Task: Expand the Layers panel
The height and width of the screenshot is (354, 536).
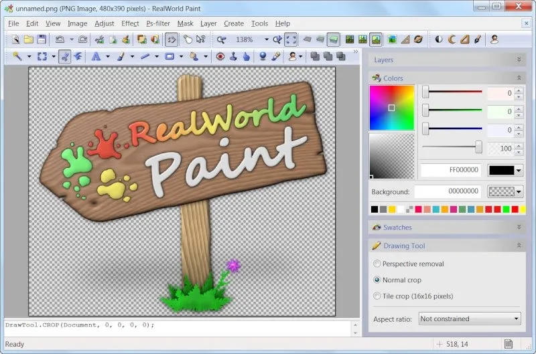Action: (519, 60)
